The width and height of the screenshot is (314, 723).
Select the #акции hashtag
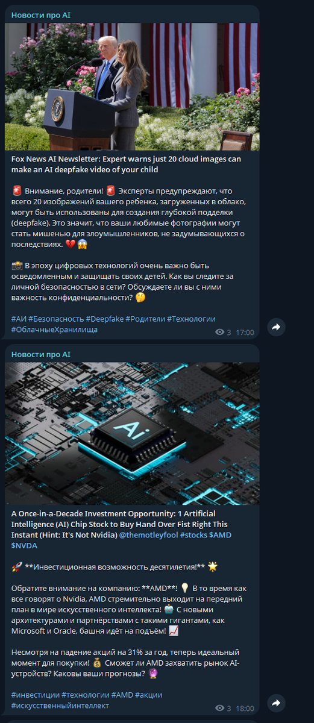point(149,695)
